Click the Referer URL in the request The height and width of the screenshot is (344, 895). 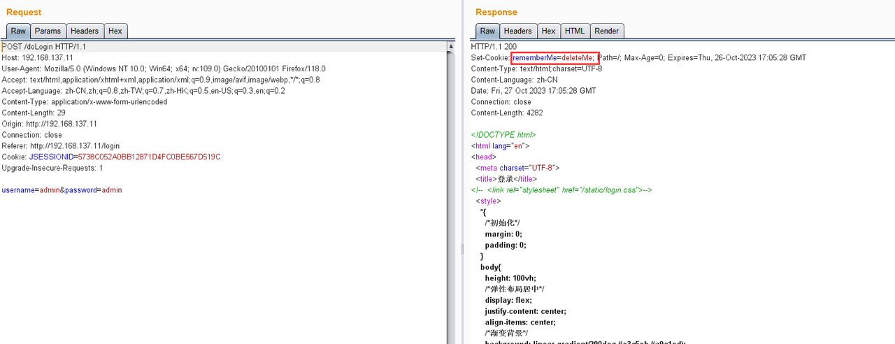pos(75,146)
